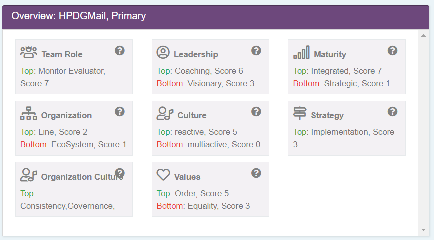Click the Maturity bar chart icon

pos(301,52)
